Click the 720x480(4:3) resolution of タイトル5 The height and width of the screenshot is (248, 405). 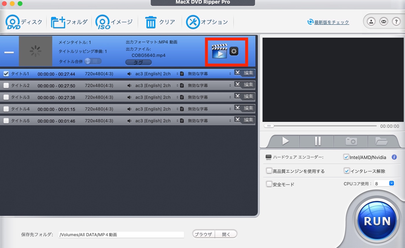pyautogui.click(x=99, y=121)
